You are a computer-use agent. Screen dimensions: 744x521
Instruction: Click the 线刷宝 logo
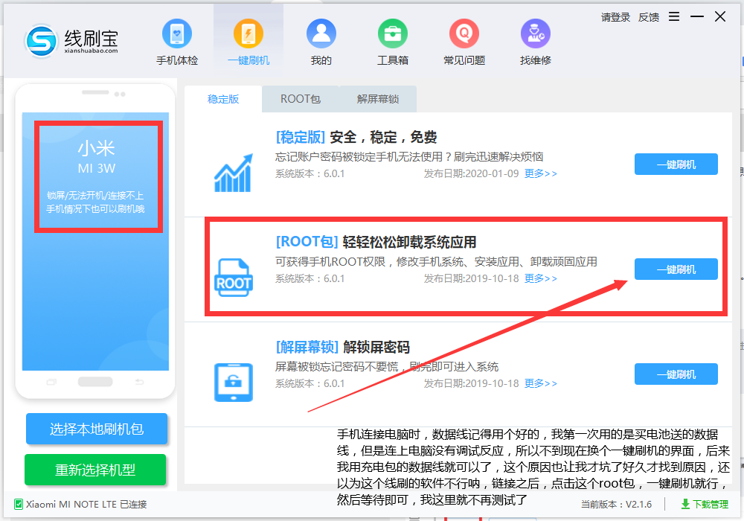click(71, 41)
